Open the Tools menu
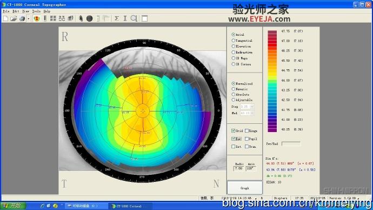Screen dimensions: 373x210 pyautogui.click(x=36, y=11)
